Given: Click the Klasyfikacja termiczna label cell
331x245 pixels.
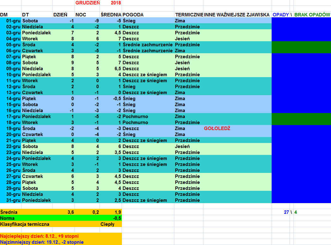Looking at the screenshot, I should tap(25, 224).
